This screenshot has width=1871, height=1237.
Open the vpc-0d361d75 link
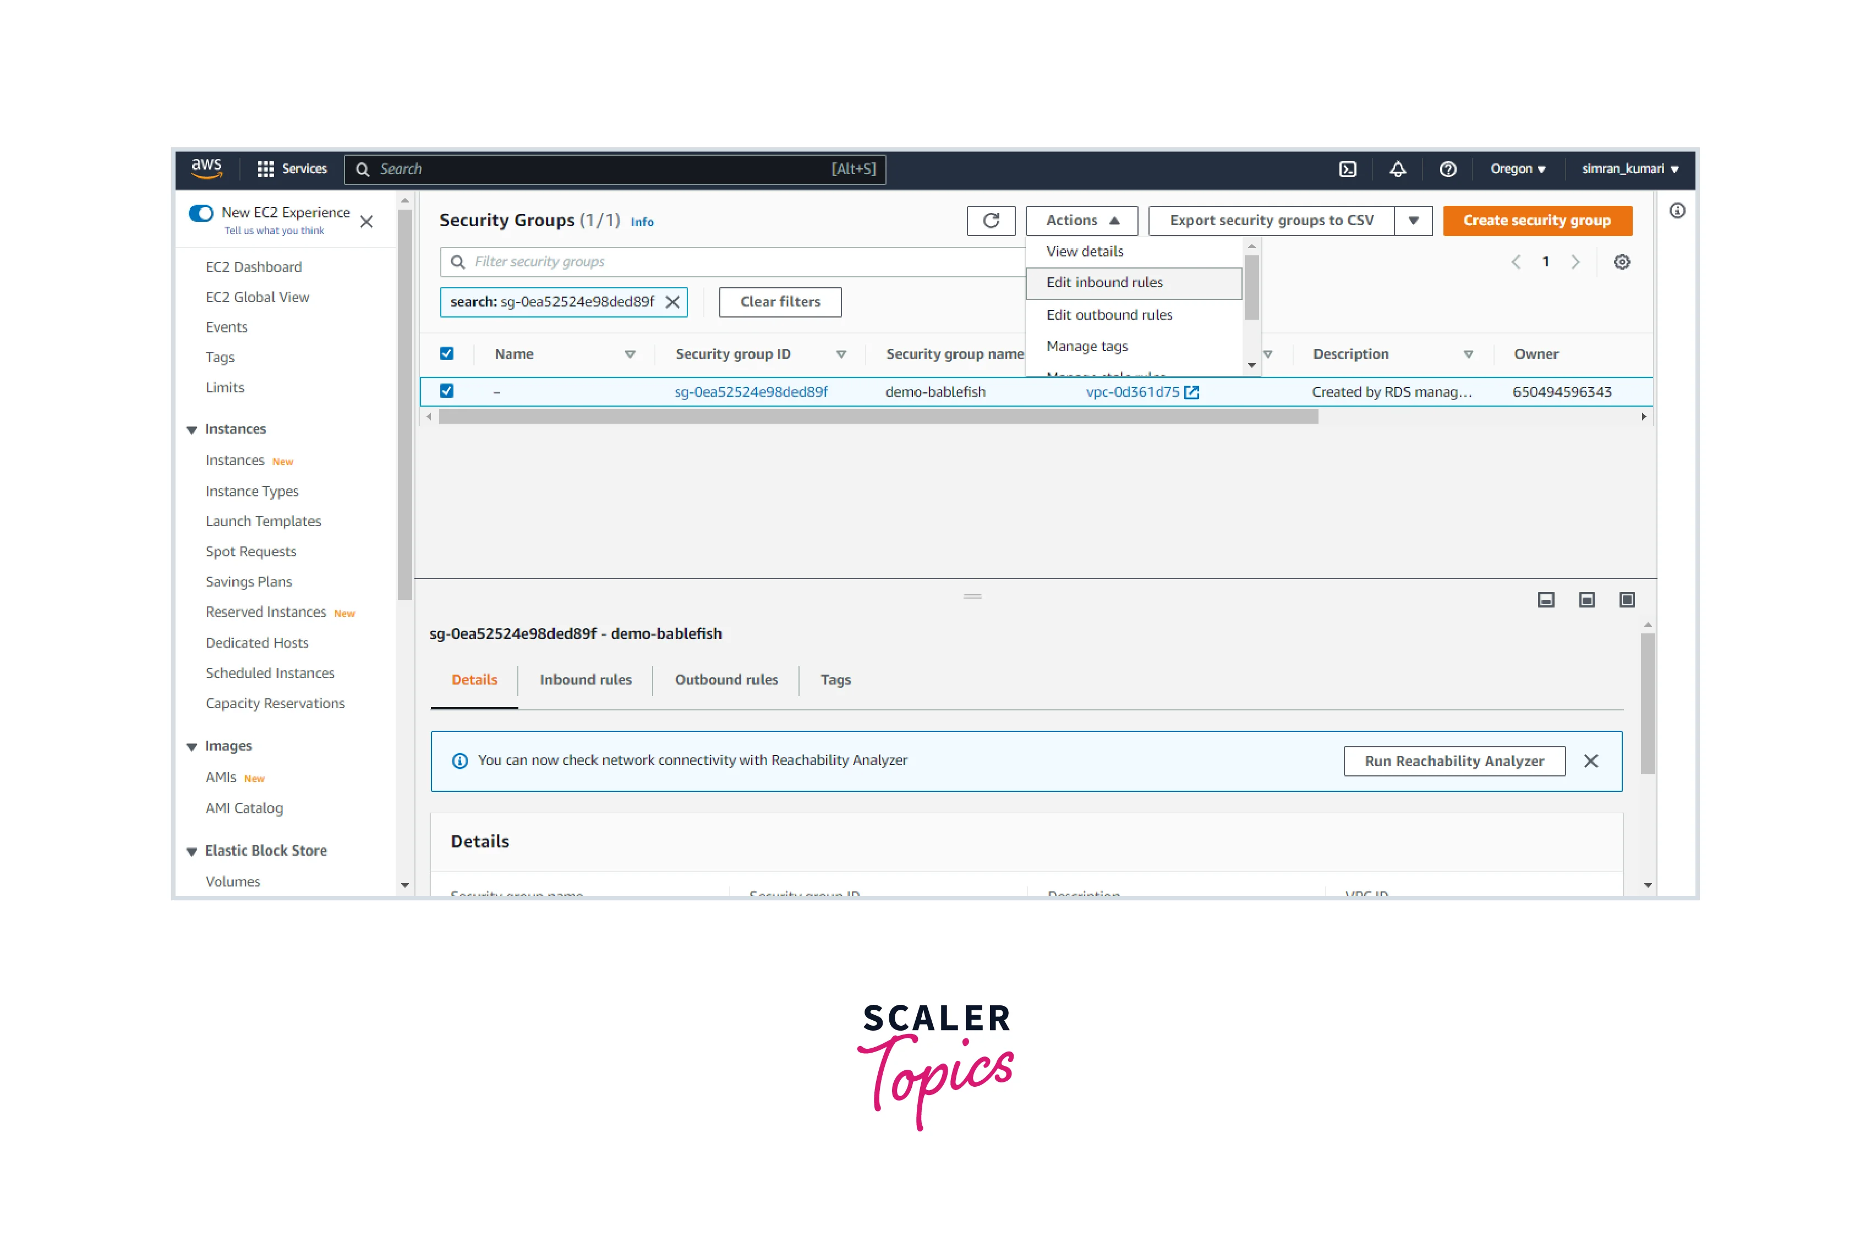point(1132,392)
